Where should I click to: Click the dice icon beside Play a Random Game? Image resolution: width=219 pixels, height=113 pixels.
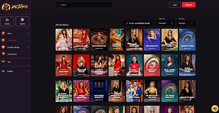pos(127,23)
